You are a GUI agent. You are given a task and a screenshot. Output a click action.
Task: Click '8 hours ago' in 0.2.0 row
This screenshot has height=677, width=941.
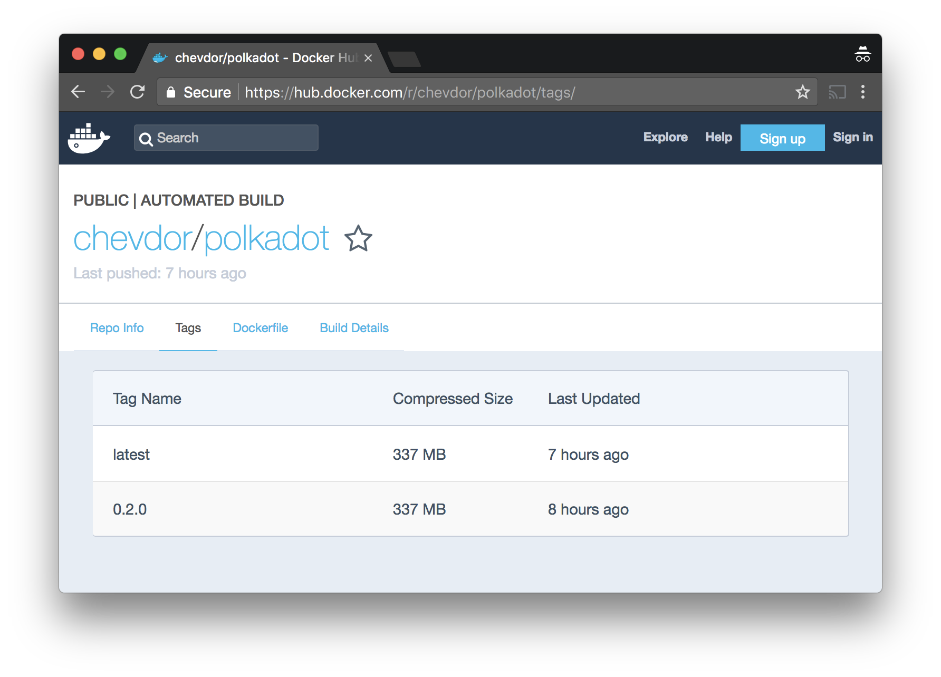(x=588, y=509)
